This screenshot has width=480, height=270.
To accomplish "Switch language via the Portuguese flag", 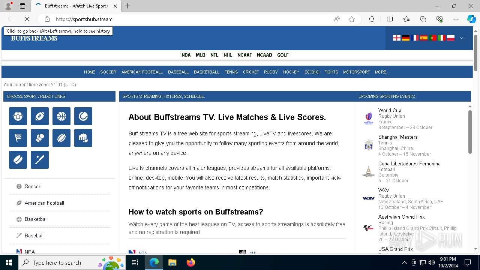I will coord(433,38).
